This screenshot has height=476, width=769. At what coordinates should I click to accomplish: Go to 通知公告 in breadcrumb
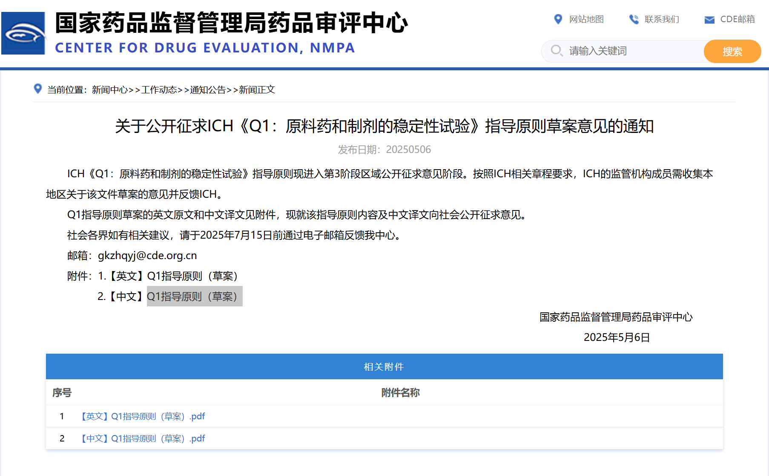(x=208, y=89)
